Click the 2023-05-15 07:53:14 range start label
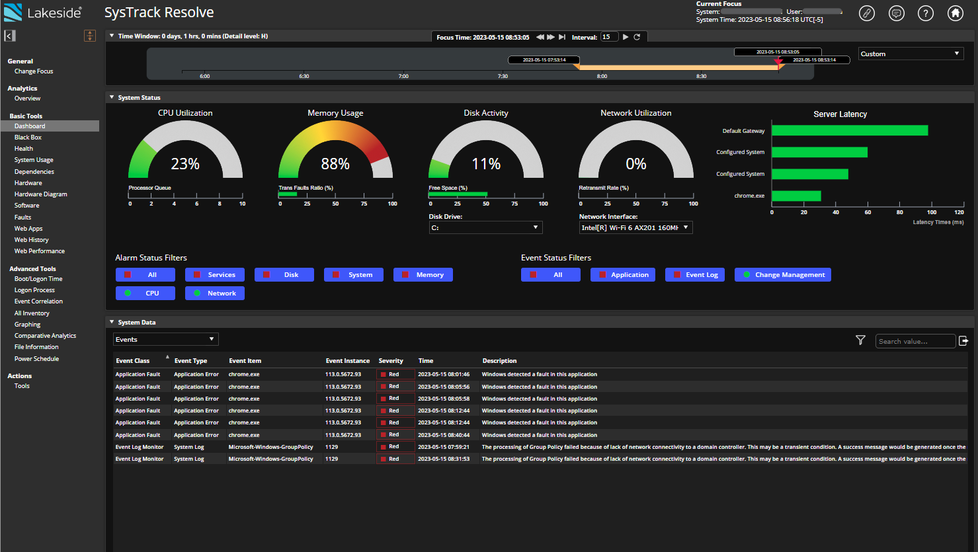978x552 pixels. 544,60
